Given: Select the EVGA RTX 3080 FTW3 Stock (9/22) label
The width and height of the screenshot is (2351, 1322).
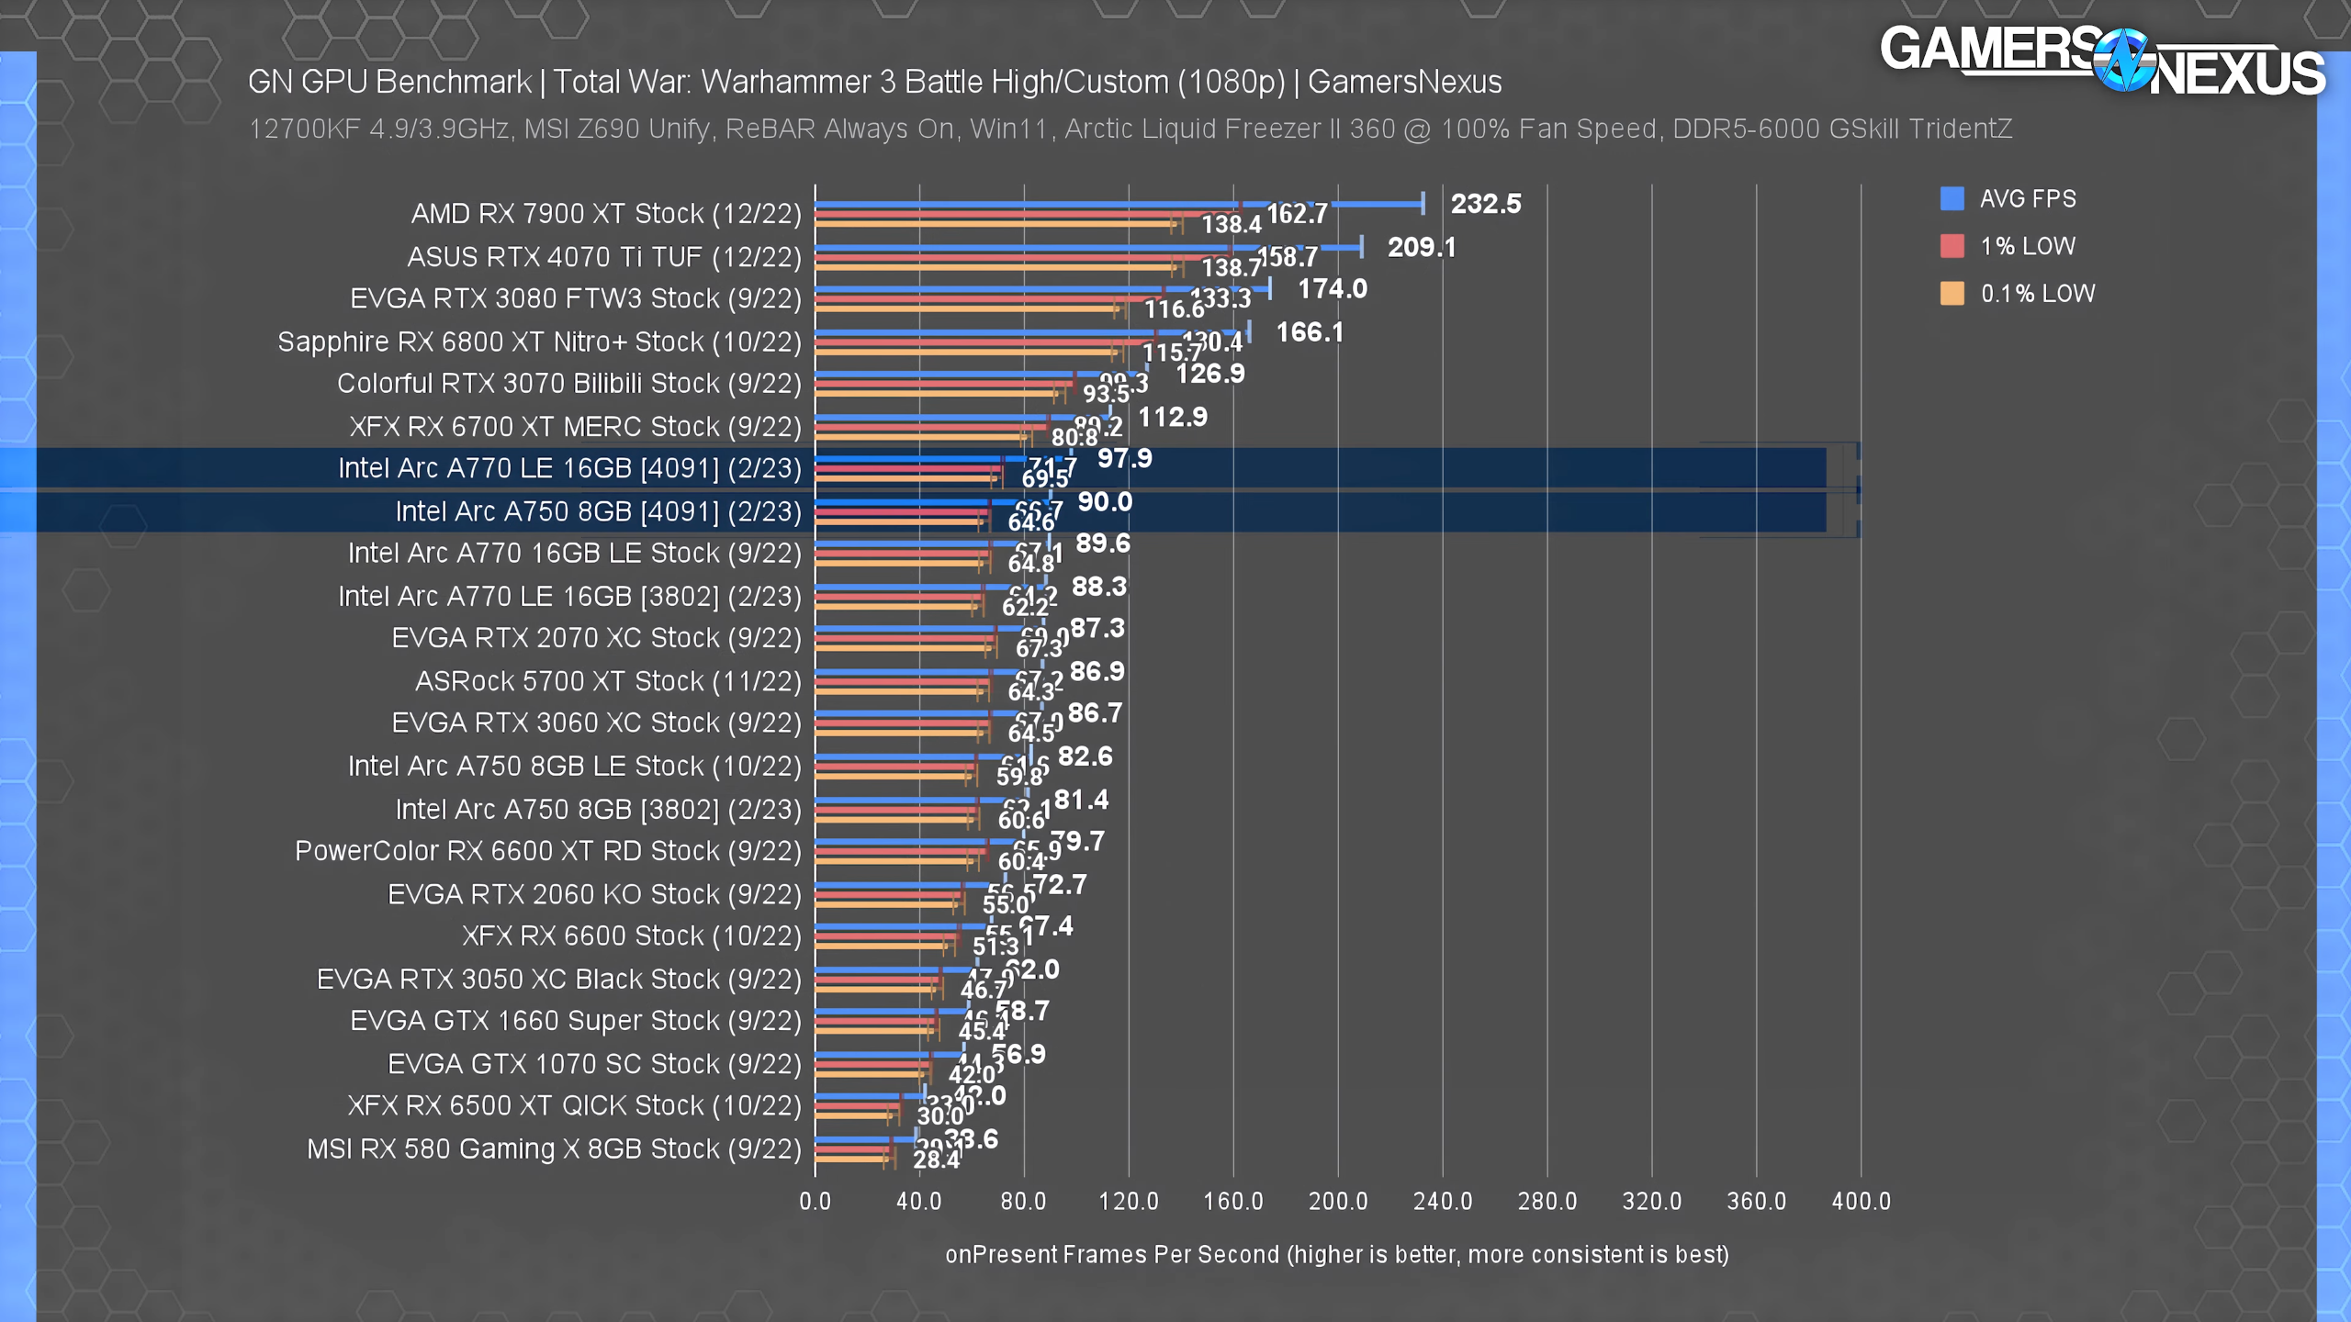Looking at the screenshot, I should 576,299.
